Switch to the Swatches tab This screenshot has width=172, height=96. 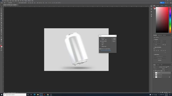coord(158,6)
